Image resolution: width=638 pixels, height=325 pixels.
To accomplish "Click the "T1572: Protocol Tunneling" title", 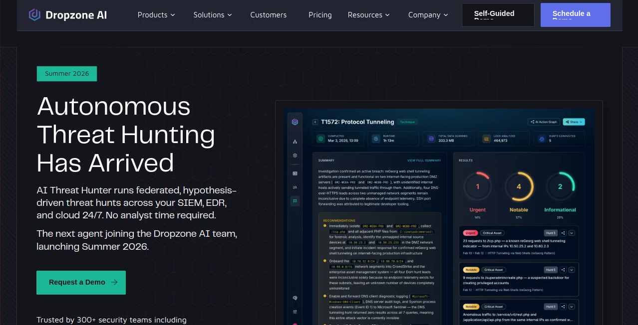I will 357,122.
